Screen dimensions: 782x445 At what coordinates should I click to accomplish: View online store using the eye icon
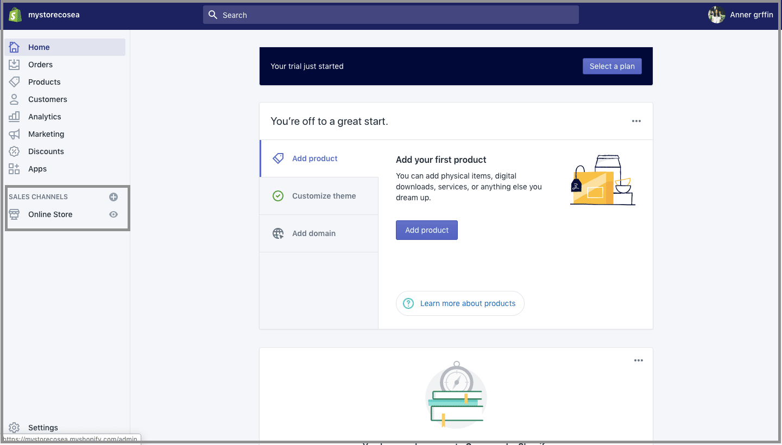pos(113,214)
